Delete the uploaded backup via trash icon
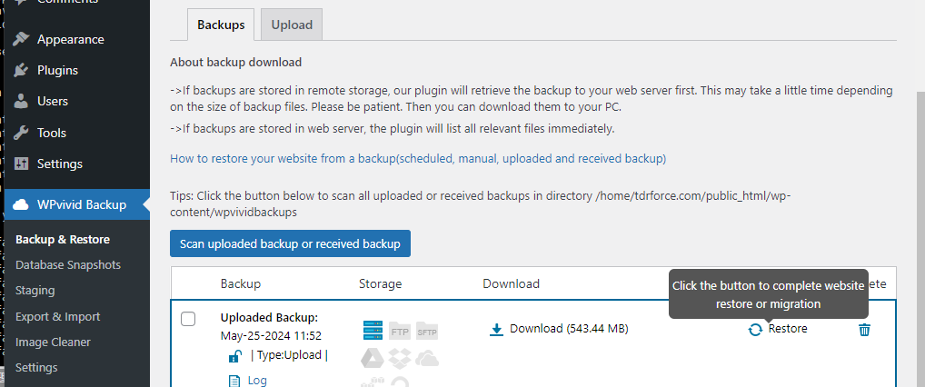Screen dimensions: 925x387 (864, 329)
